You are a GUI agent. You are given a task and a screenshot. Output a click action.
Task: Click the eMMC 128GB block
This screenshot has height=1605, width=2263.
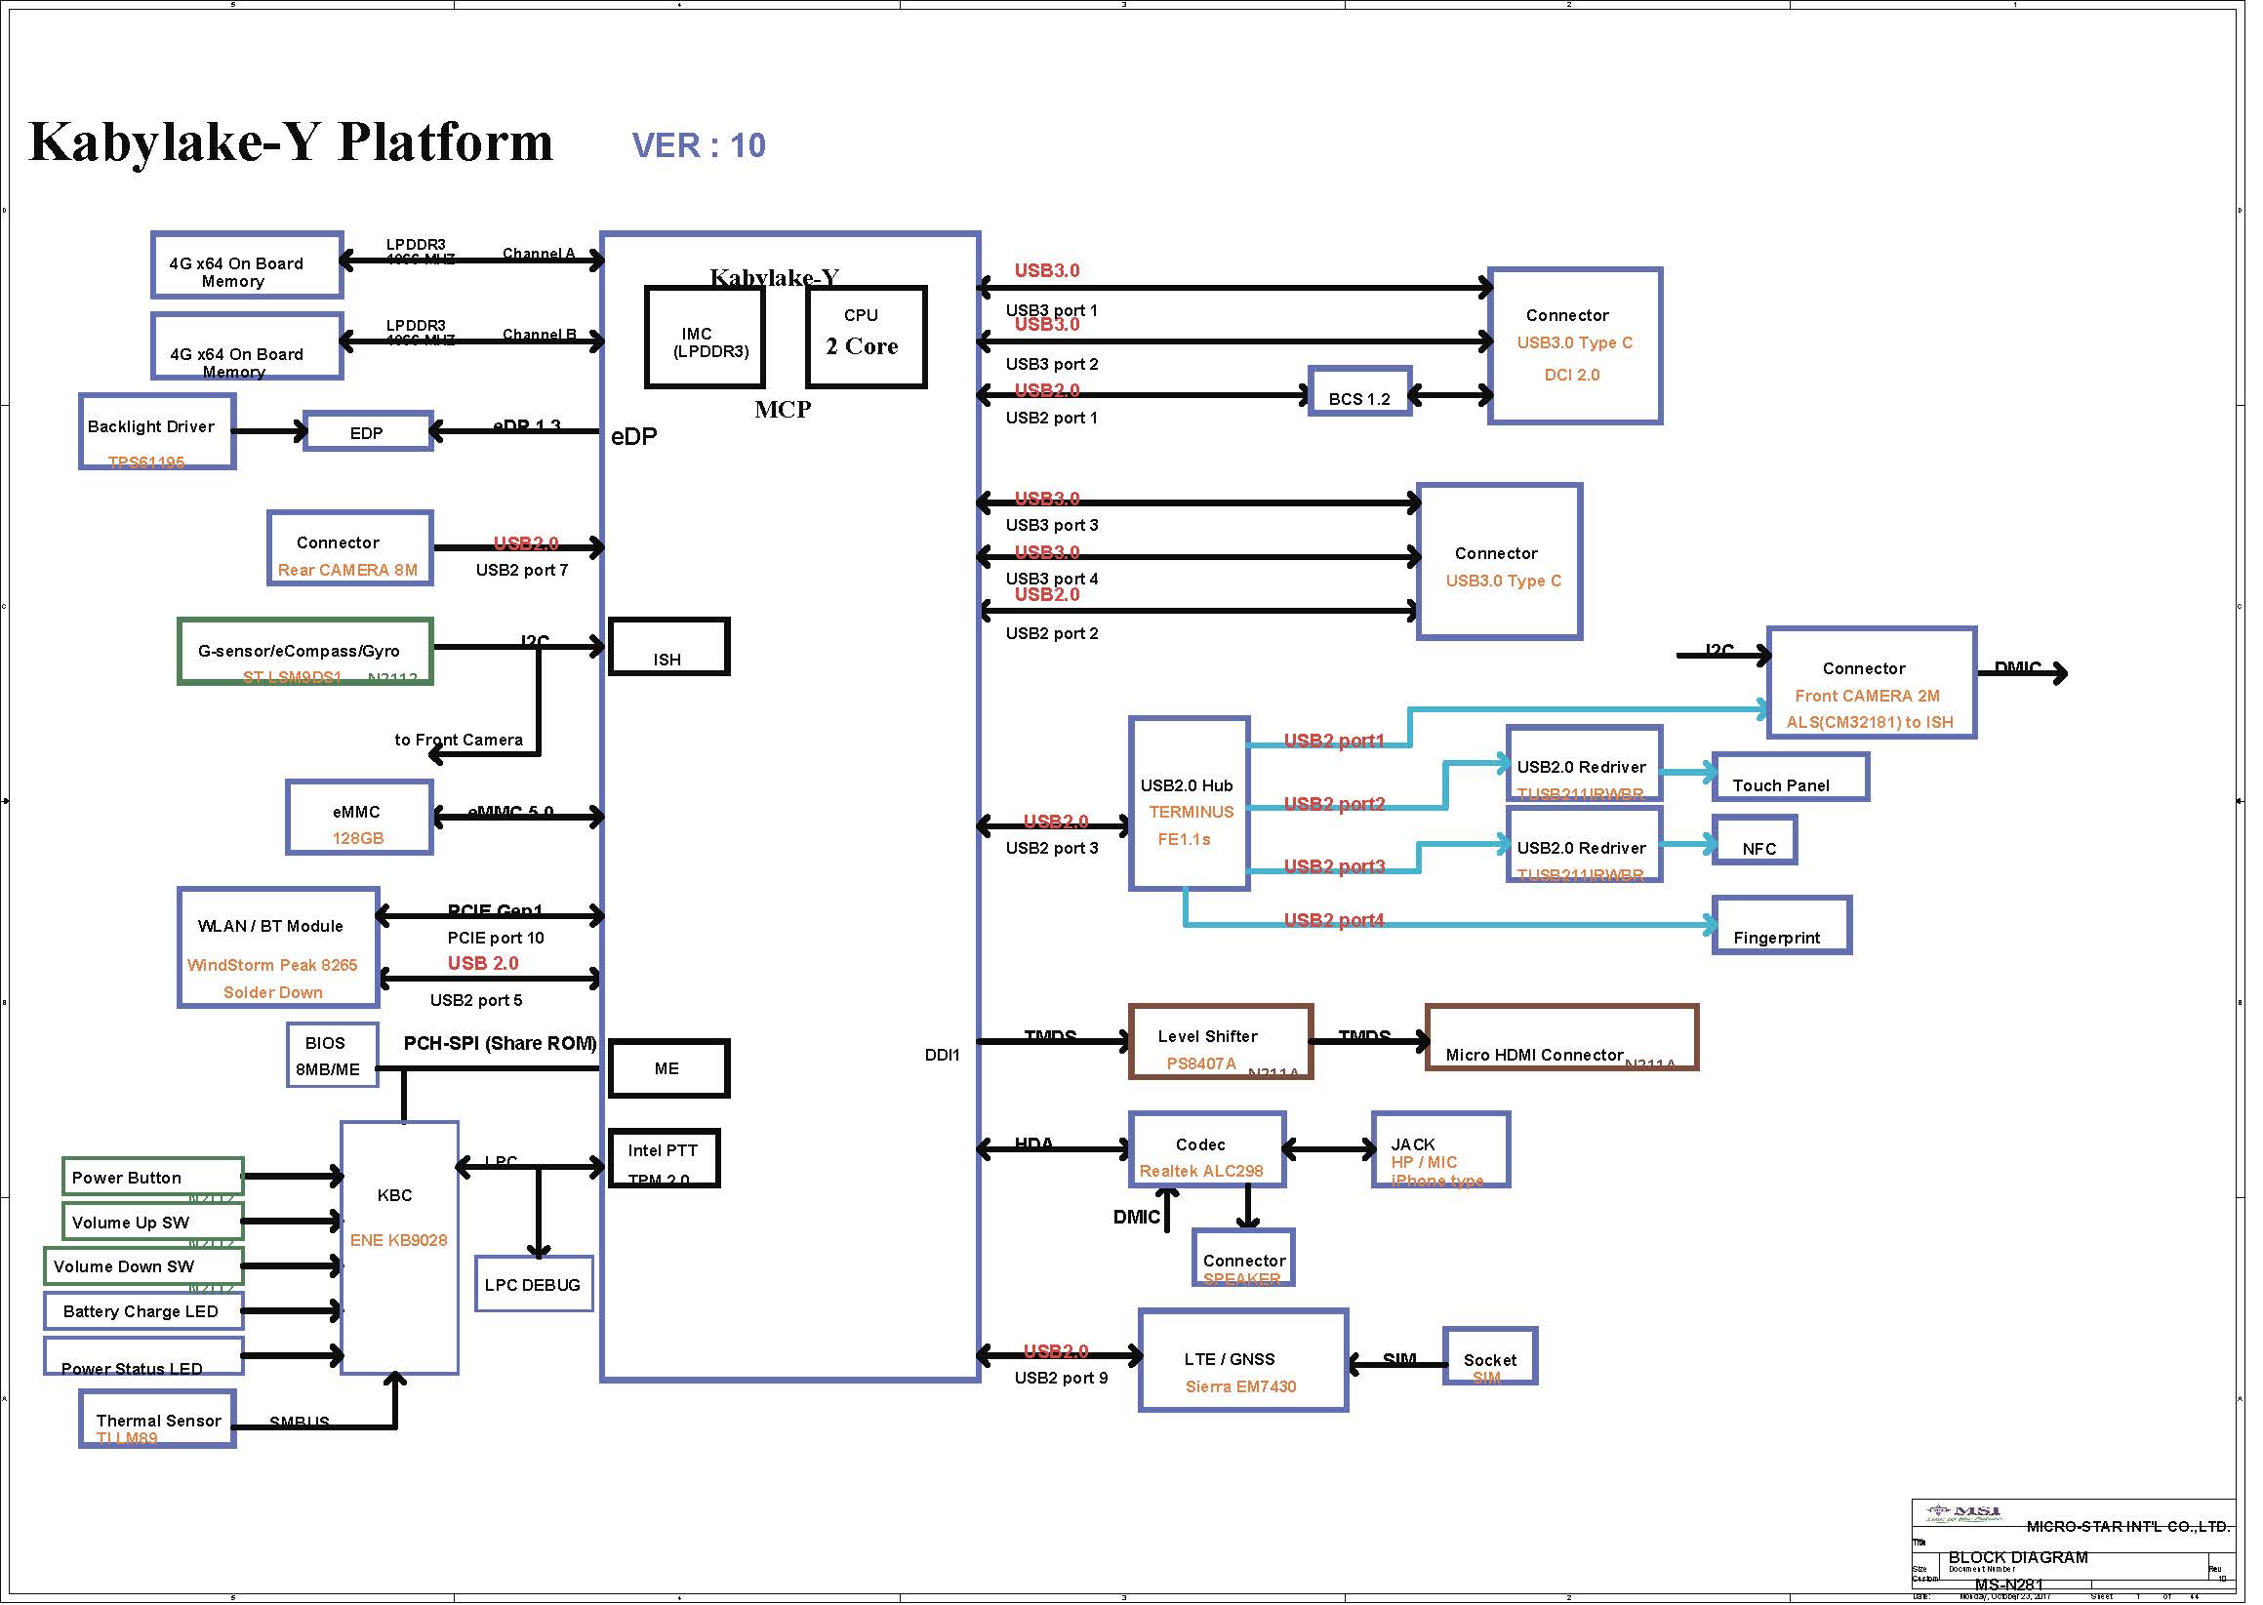(x=359, y=818)
